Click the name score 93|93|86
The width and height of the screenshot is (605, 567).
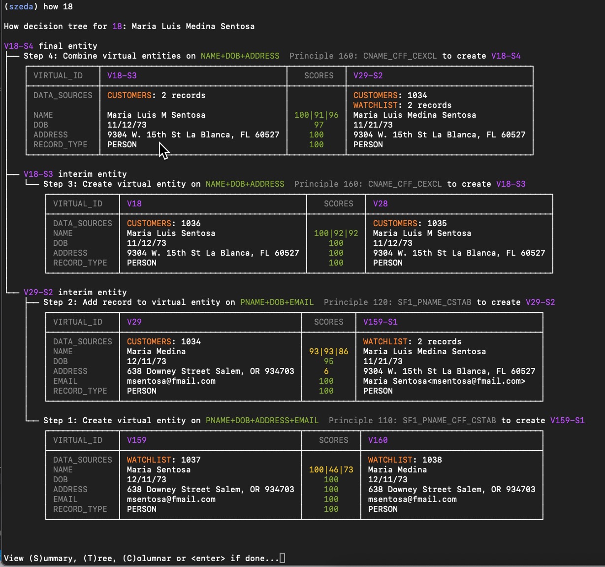coord(328,351)
